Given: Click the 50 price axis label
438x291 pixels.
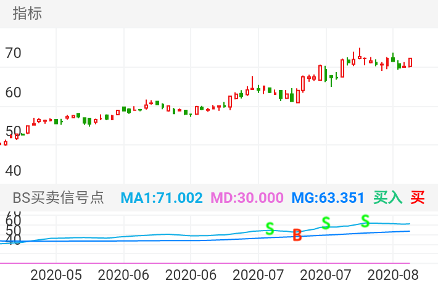Looking at the screenshot, I should (x=13, y=131).
